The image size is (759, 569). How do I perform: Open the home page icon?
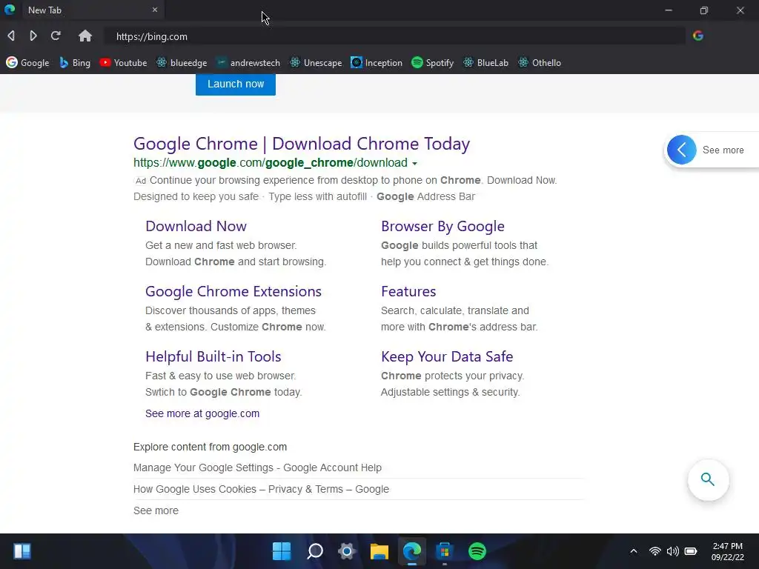pos(85,36)
